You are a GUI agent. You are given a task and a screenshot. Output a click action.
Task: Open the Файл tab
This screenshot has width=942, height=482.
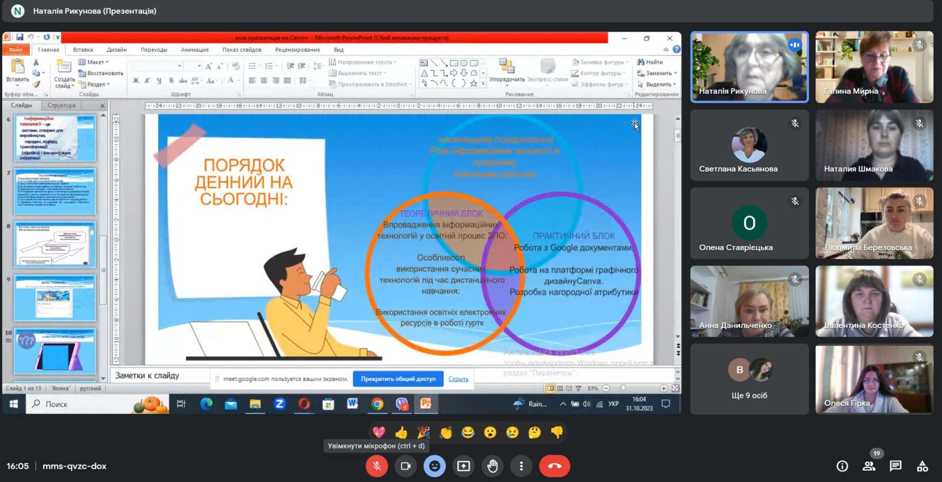point(16,49)
